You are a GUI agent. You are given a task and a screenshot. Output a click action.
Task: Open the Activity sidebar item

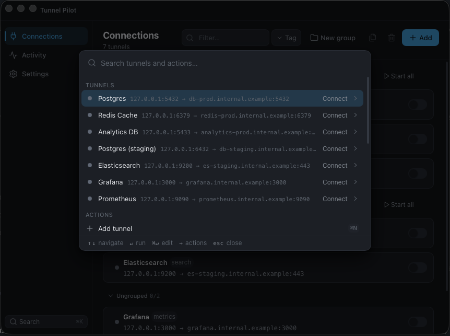[46, 55]
